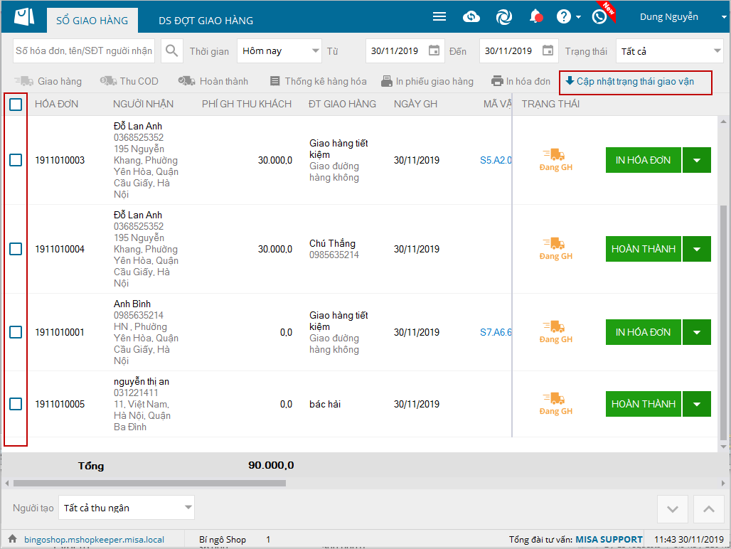Image resolution: width=731 pixels, height=549 pixels.
Task: Click In phiếu giao hàng printer button
Action: [x=427, y=81]
